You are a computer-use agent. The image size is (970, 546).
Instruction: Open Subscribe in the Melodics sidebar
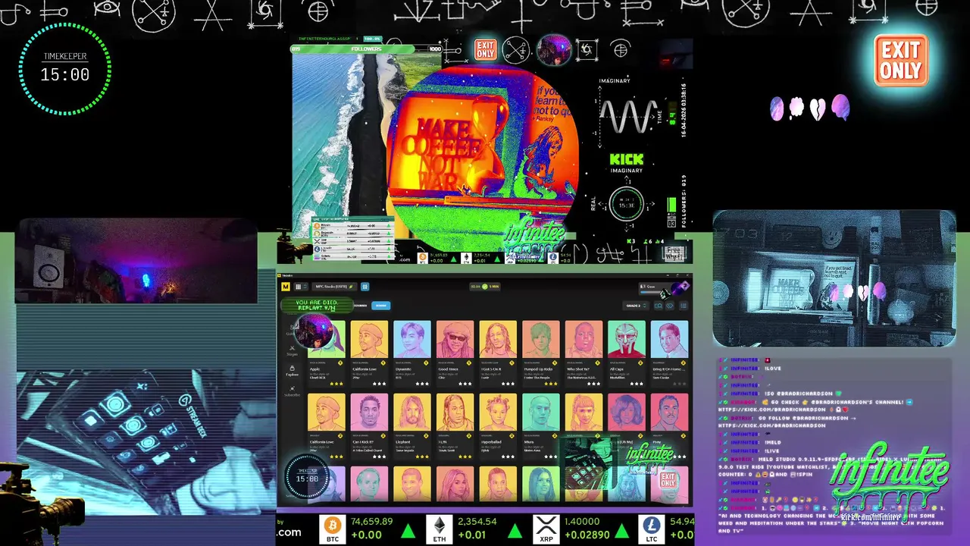292,391
